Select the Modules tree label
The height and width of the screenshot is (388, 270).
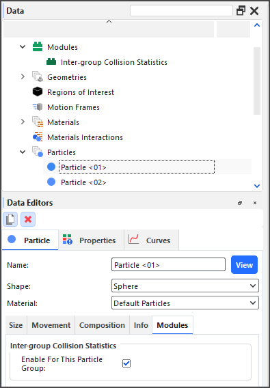62,47
